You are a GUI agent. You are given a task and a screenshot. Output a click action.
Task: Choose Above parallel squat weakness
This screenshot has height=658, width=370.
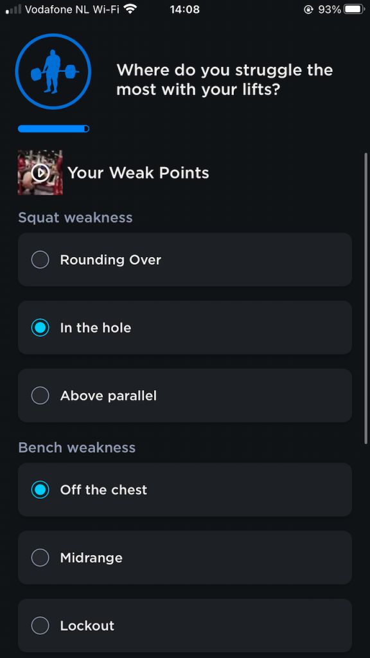pyautogui.click(x=184, y=396)
